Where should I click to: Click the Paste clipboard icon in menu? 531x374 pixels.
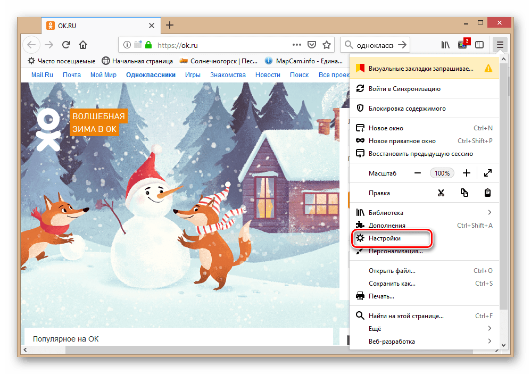tap(487, 193)
